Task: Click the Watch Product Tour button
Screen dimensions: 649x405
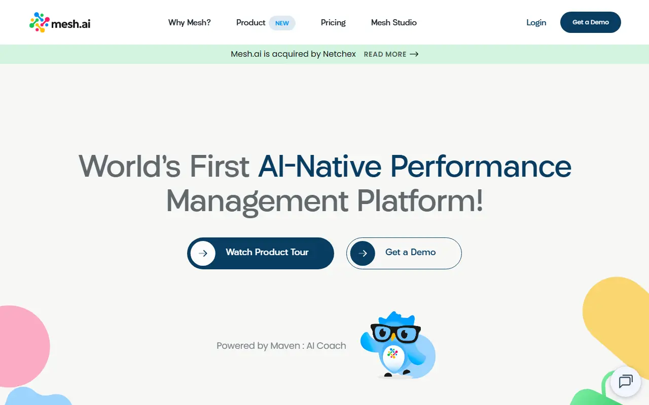Action: [x=261, y=253]
